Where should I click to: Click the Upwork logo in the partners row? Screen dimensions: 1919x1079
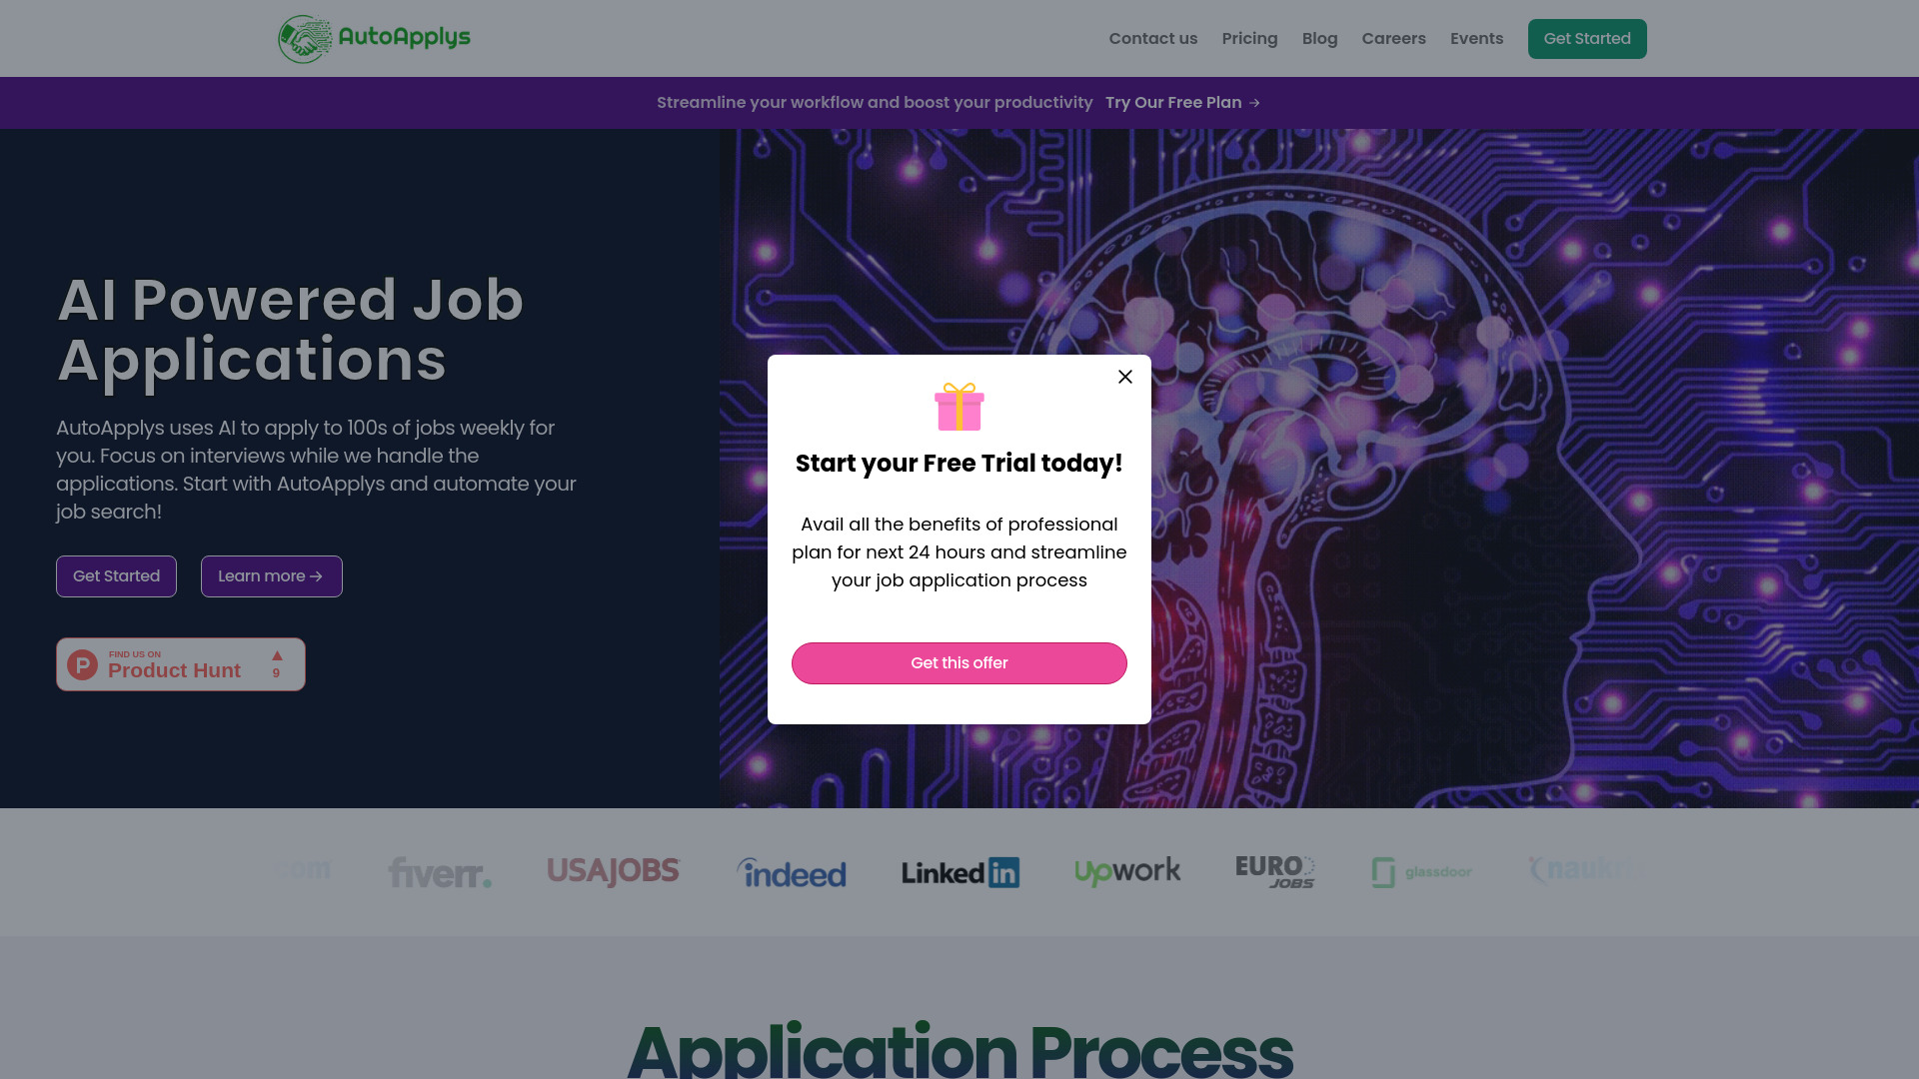point(1126,872)
